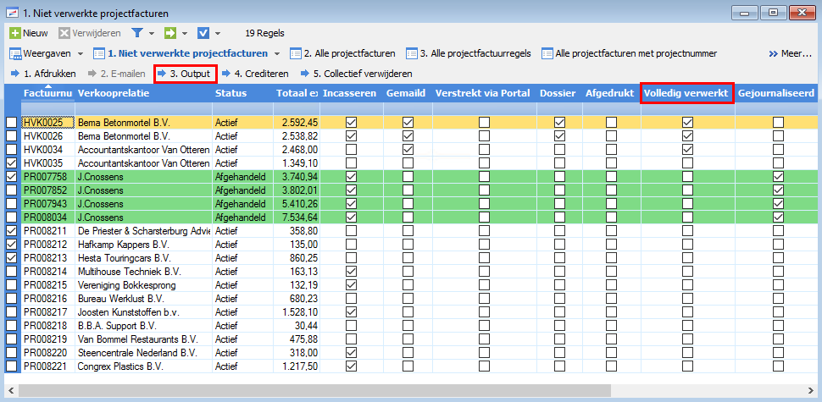822x402 pixels.
Task: Open the filter funnel dropdown arrow
Action: [152, 34]
